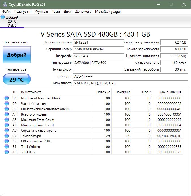Click the power-on count value 160 разів
This screenshot has width=191, height=196.
[174, 63]
